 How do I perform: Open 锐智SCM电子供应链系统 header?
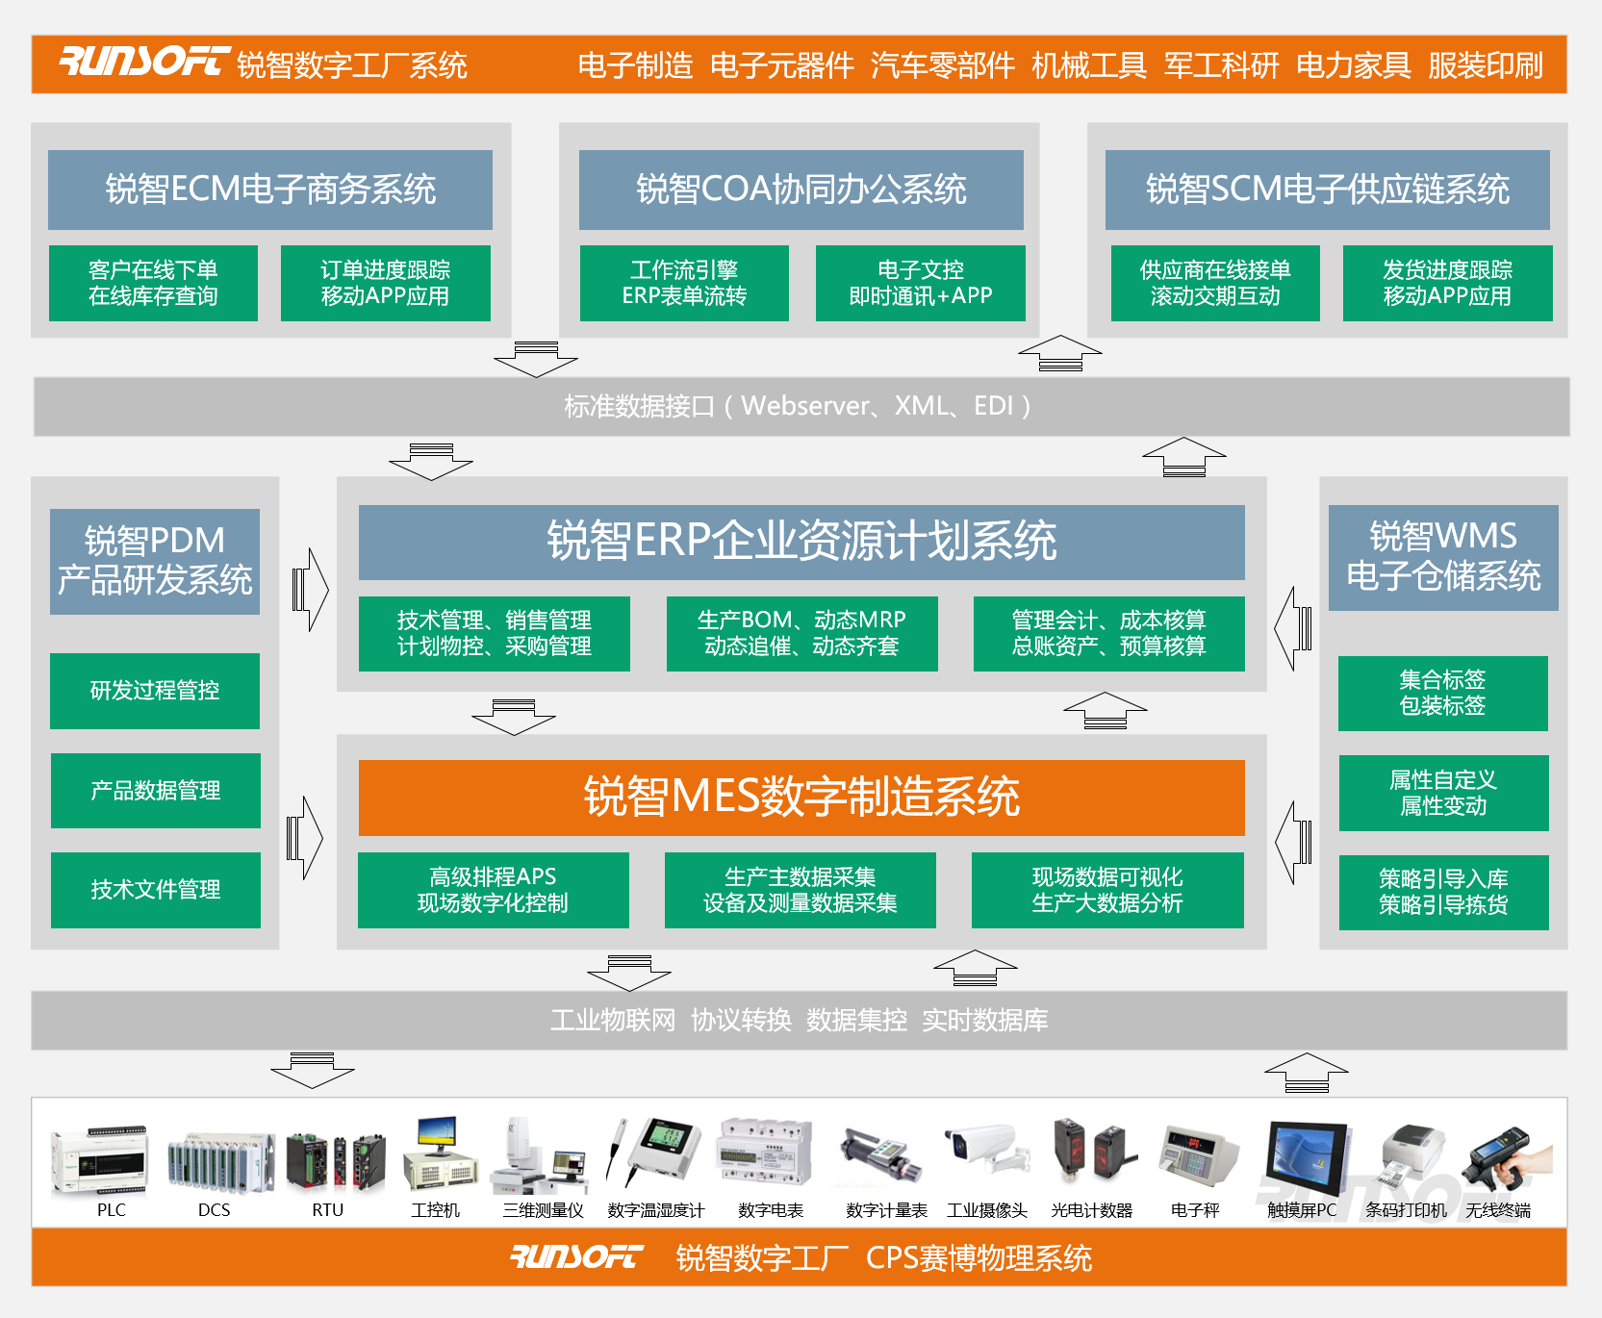(1328, 190)
